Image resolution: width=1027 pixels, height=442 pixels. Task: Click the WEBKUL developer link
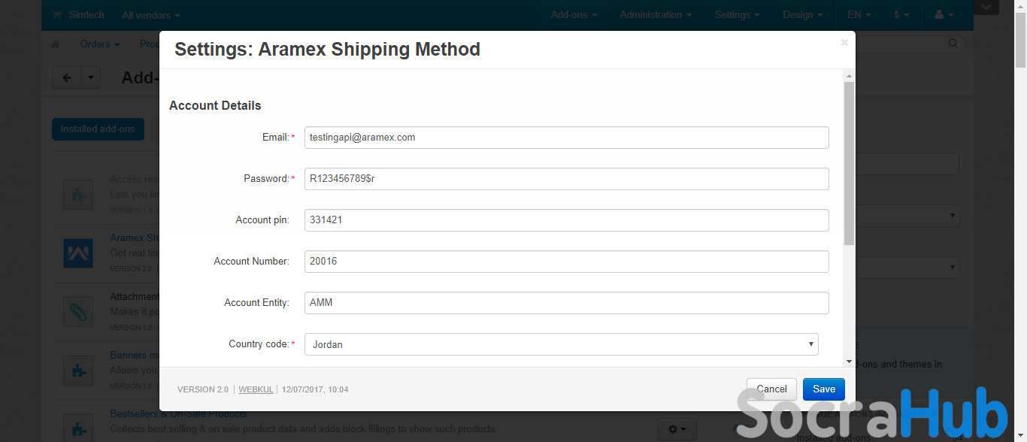256,389
